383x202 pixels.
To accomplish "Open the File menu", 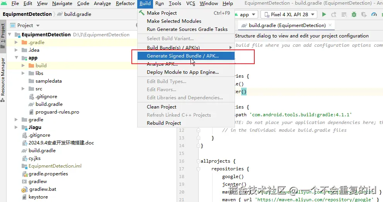I will [15, 3].
